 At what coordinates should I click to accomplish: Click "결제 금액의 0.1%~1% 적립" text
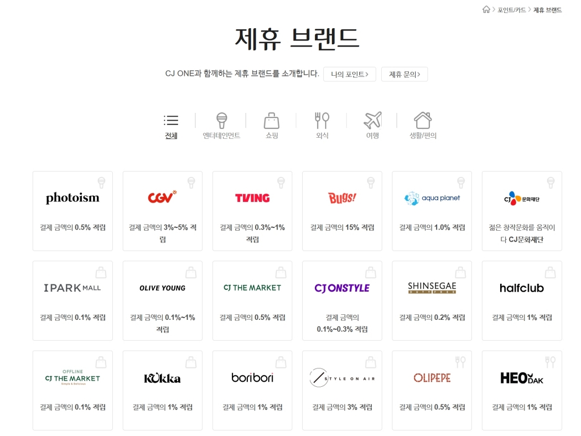point(162,323)
